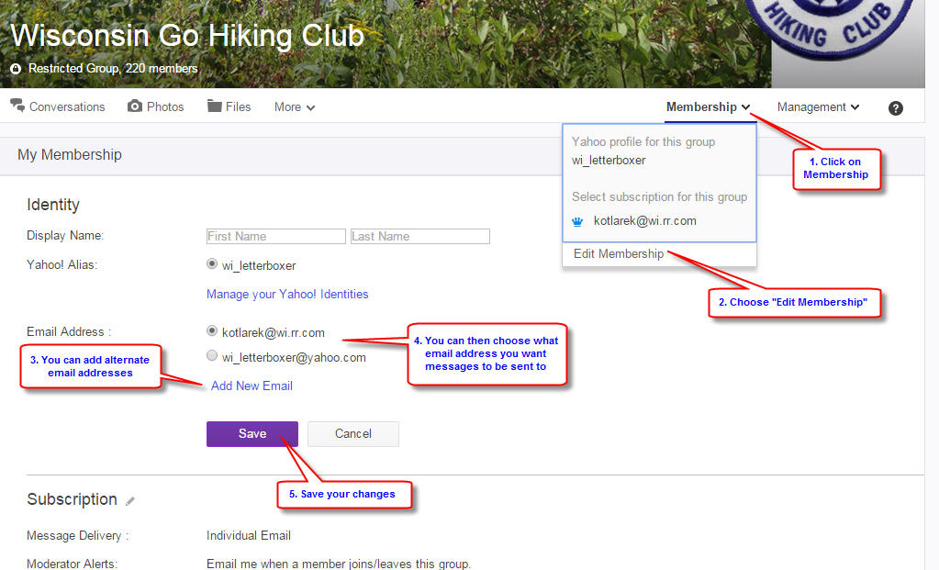The height and width of the screenshot is (570, 939).
Task: Expand the More dropdown menu
Action: tap(294, 107)
